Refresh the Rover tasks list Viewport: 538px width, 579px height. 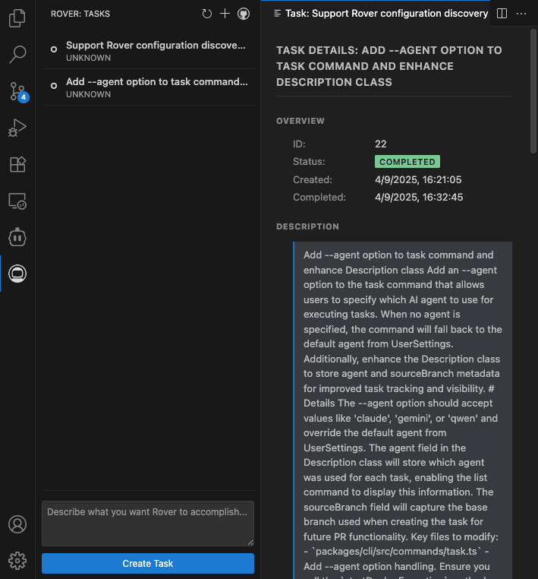tap(207, 14)
